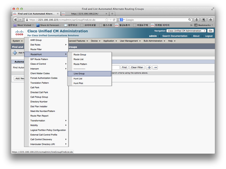The width and height of the screenshot is (226, 169).
Task: Open the Help menu
Action: [172, 41]
